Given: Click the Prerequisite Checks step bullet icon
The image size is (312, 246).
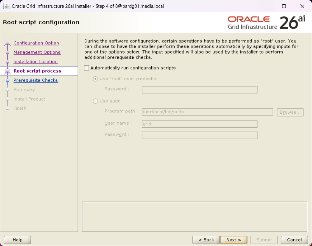Looking at the screenshot, I should 7,80.
